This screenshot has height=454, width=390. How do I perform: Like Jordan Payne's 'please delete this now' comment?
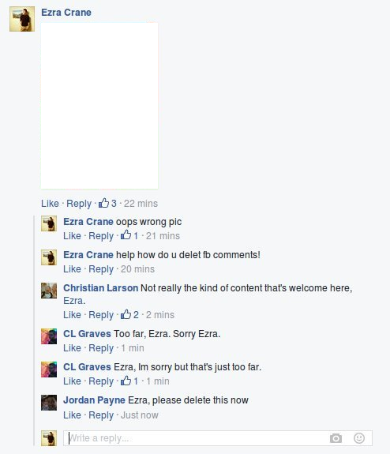tap(72, 415)
